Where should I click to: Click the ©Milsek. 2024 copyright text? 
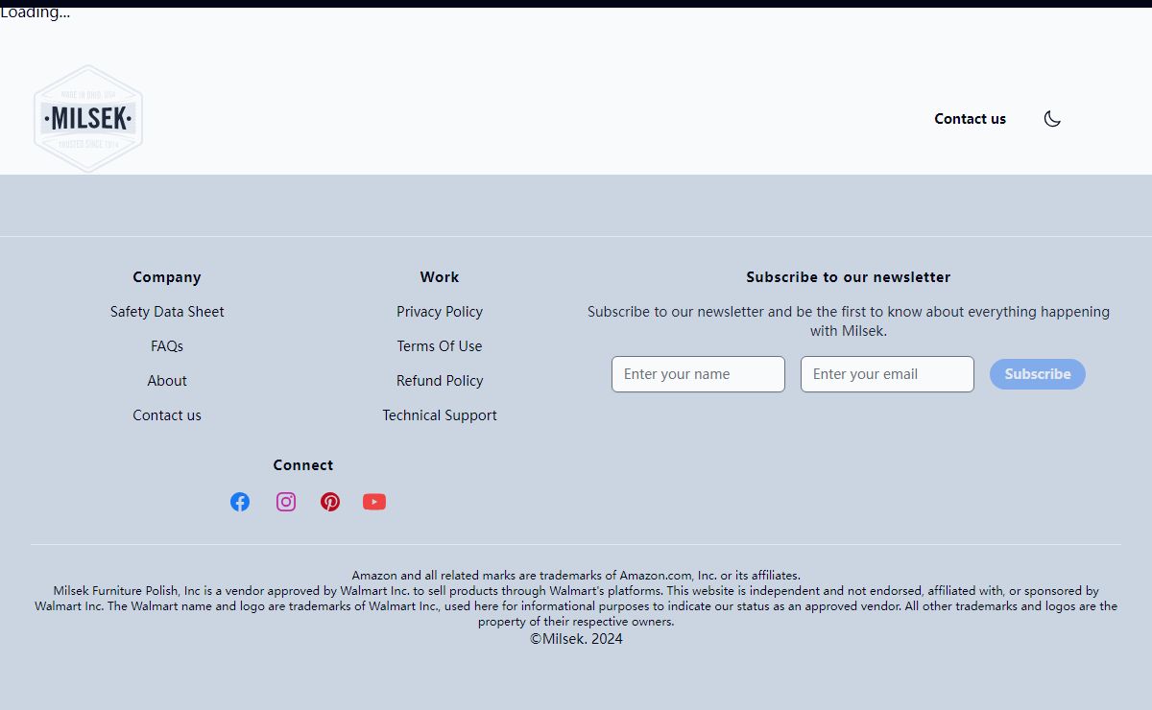[x=576, y=639]
